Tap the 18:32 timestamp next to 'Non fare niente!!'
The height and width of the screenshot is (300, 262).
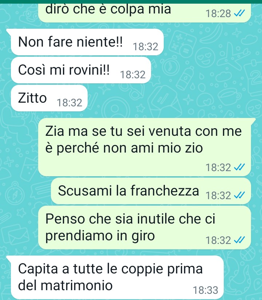[x=146, y=47]
